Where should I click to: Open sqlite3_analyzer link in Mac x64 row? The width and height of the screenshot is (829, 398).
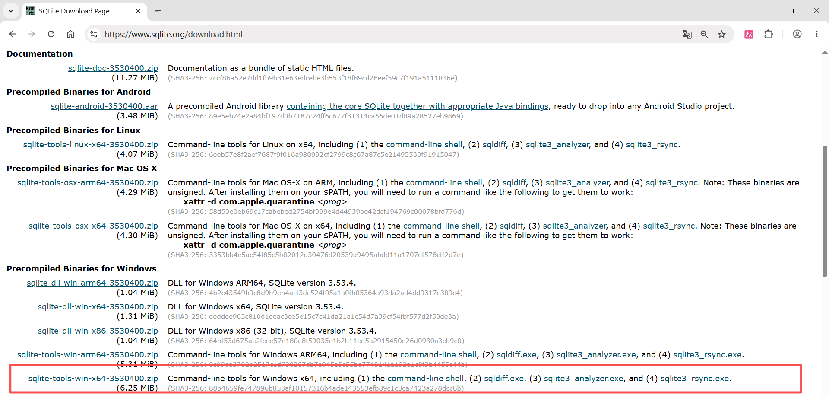click(575, 226)
